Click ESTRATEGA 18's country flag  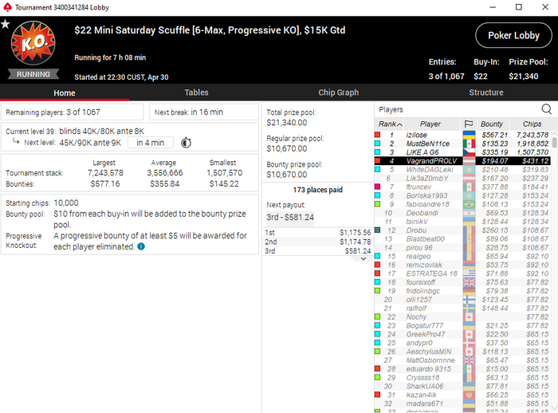(469, 273)
